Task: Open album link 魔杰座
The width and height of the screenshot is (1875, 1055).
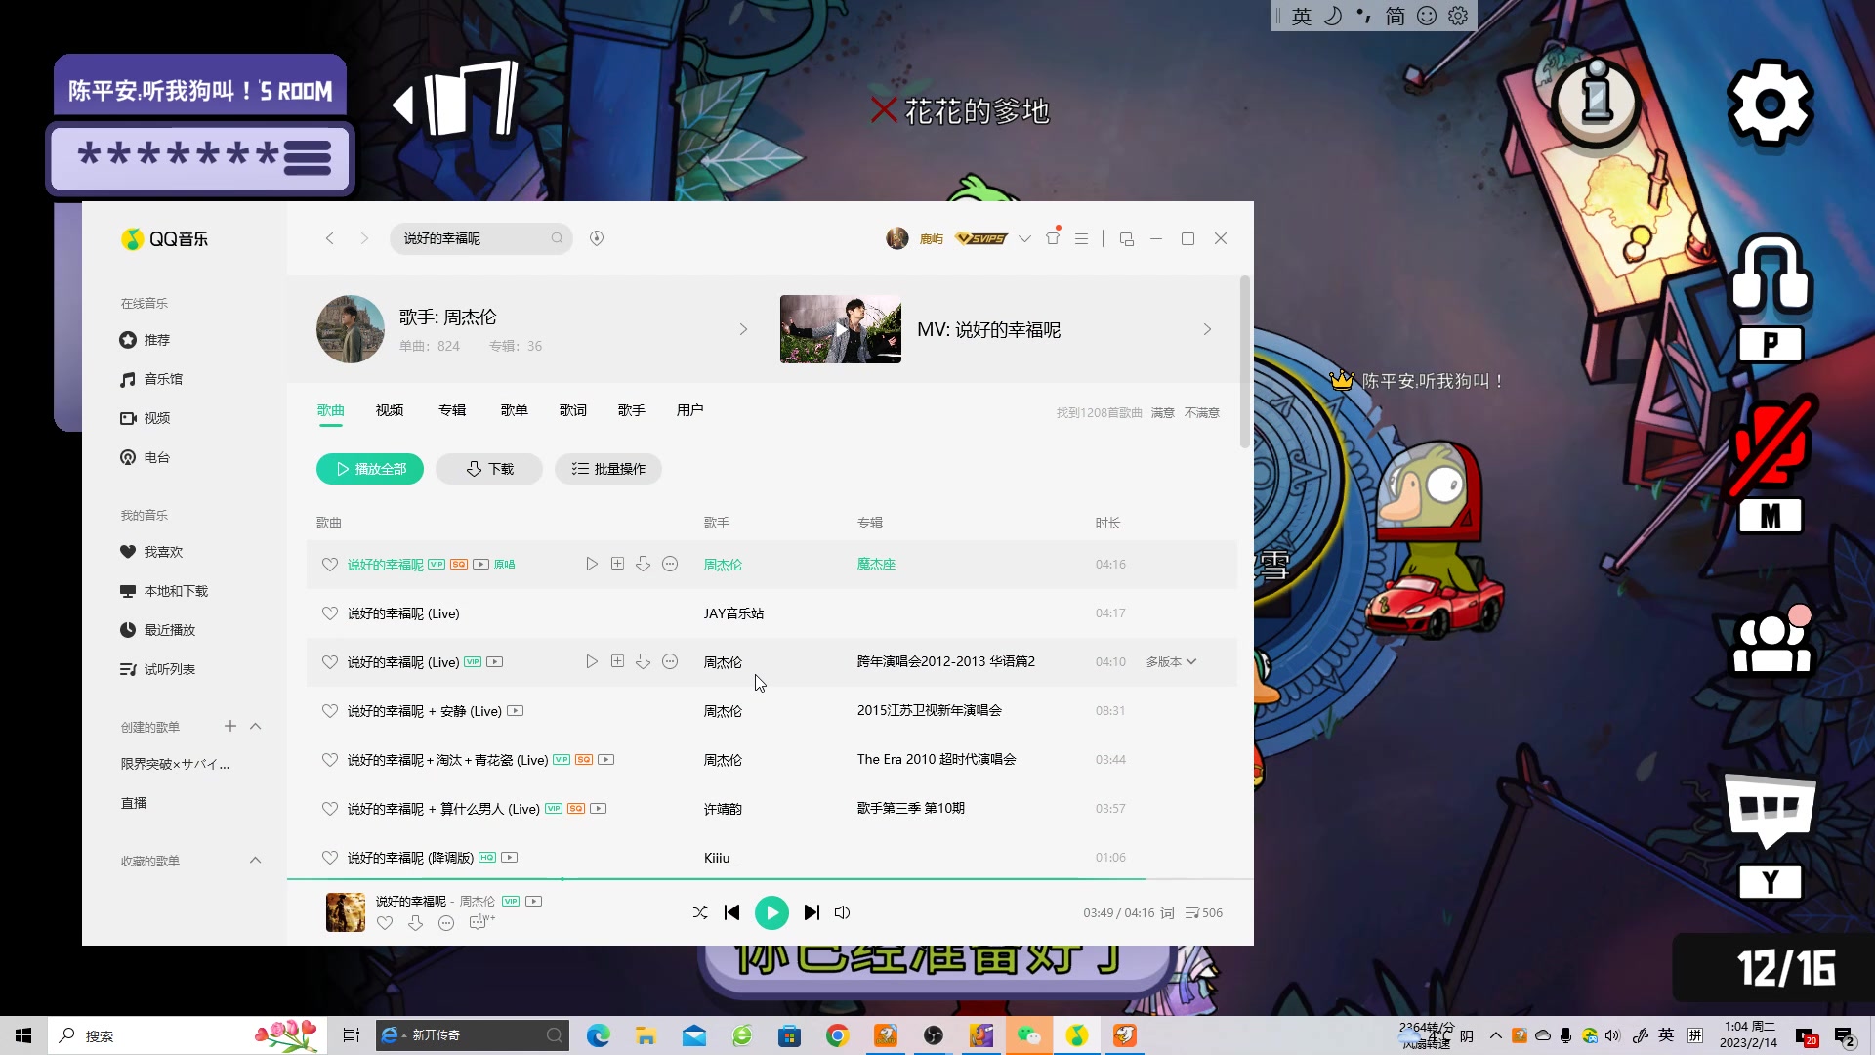Action: click(877, 565)
